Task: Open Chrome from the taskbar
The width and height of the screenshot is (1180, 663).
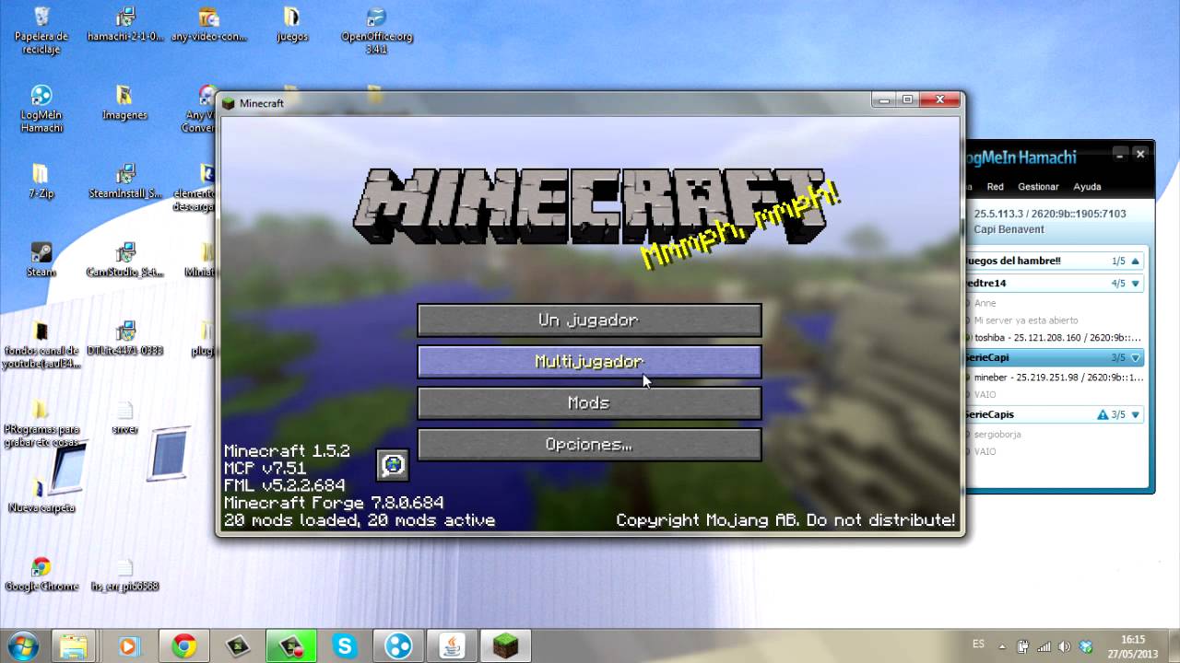Action: [183, 646]
